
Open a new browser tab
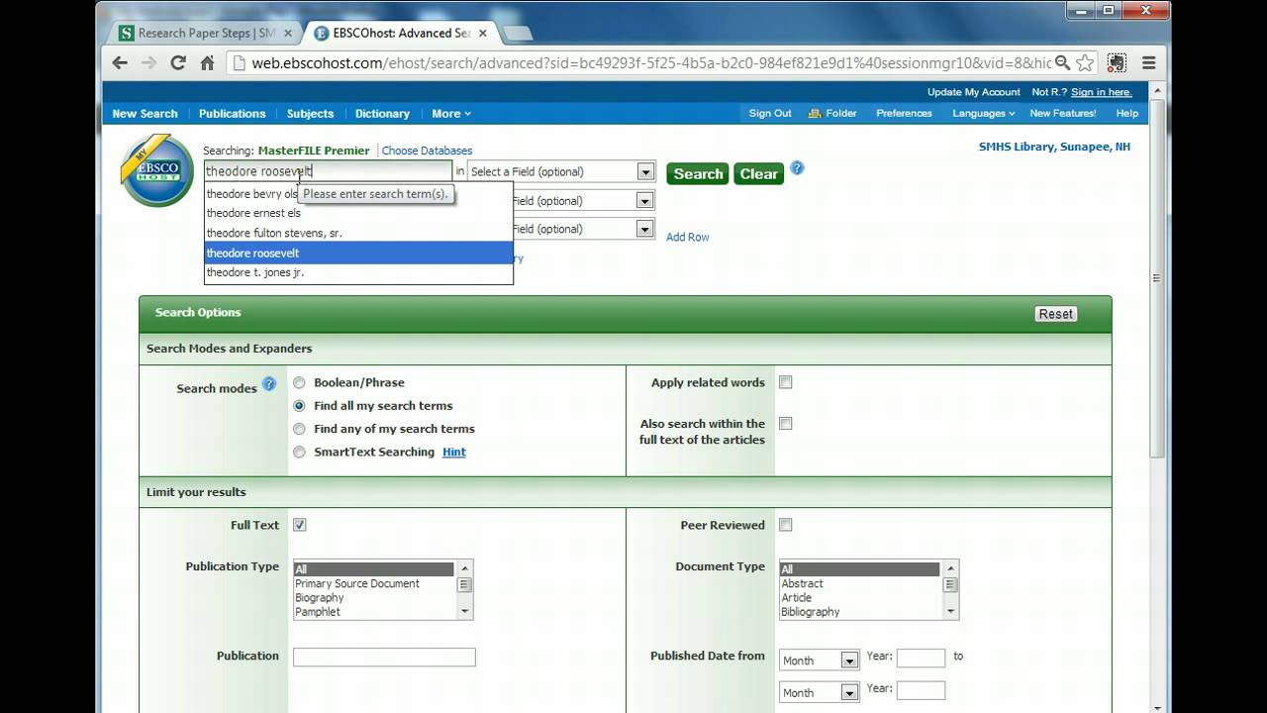[517, 34]
